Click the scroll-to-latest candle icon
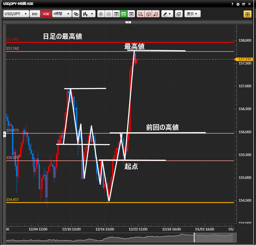 (131, 14)
